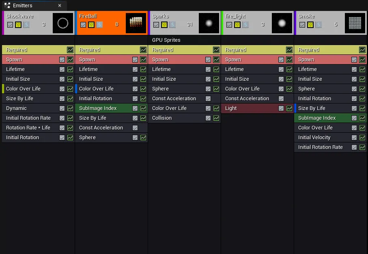
Task: Select Smoke Spawn module
Action: tap(330, 60)
